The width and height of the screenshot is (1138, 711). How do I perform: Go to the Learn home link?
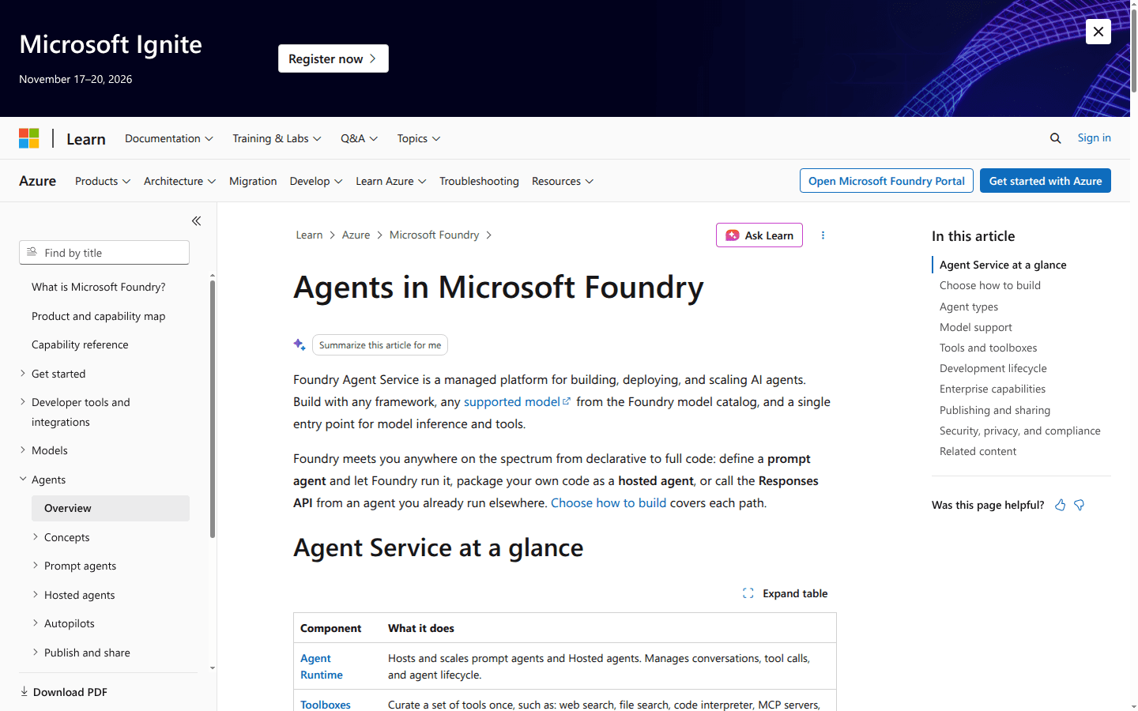[86, 139]
